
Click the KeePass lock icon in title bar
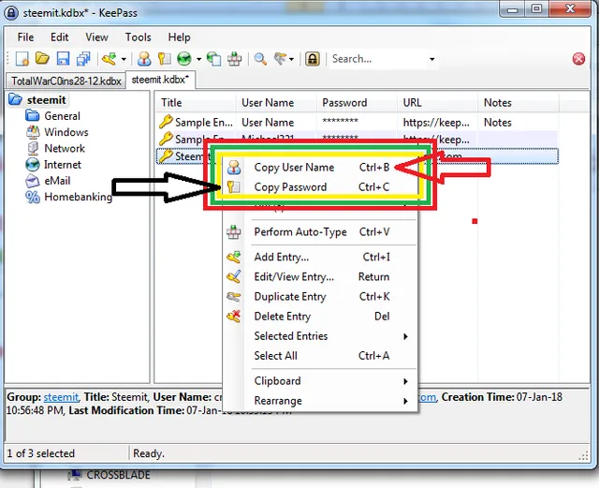point(11,12)
